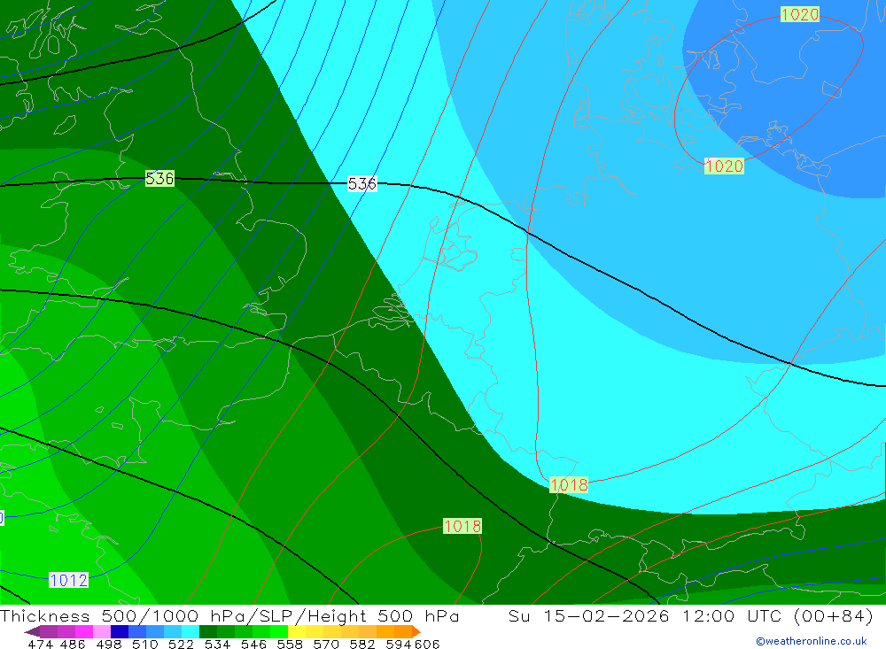The image size is (886, 649).
Task: Select the cyan legend swatch near 522
Action: (x=190, y=631)
